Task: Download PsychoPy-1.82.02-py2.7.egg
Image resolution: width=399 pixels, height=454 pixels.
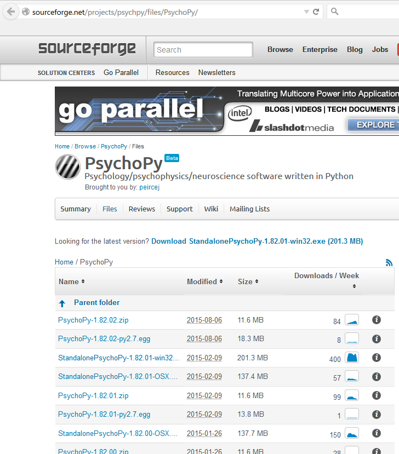Action: [x=104, y=339]
